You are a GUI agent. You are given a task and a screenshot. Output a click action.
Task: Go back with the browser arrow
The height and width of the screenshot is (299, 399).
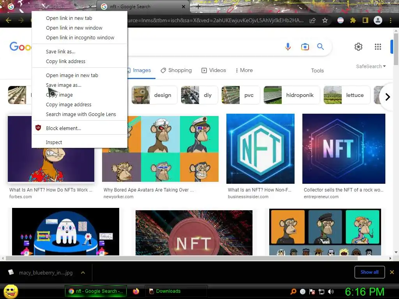(9, 20)
